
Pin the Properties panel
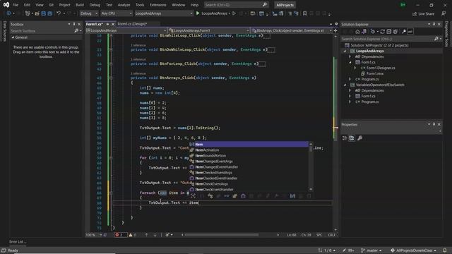pyautogui.click(x=434, y=124)
